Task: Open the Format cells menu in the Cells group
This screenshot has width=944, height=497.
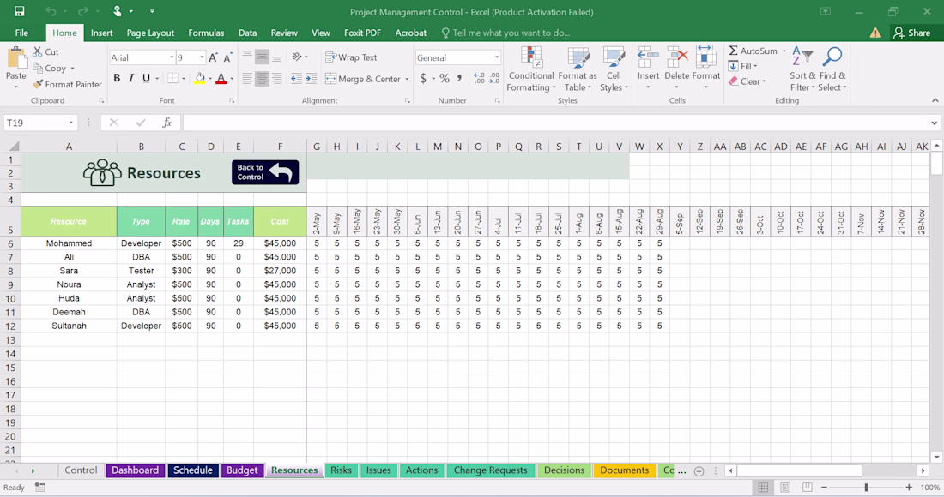Action: [705, 69]
